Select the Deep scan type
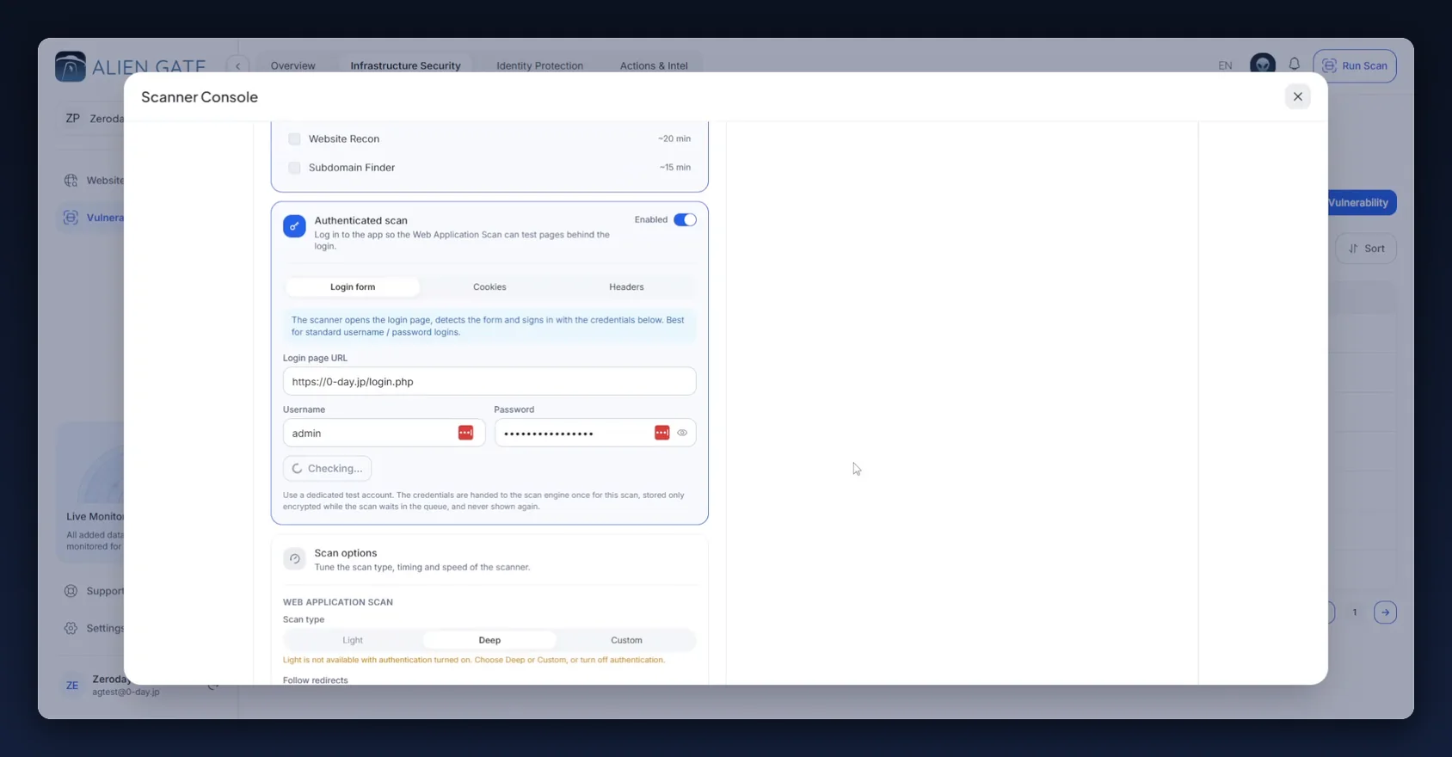 click(489, 640)
